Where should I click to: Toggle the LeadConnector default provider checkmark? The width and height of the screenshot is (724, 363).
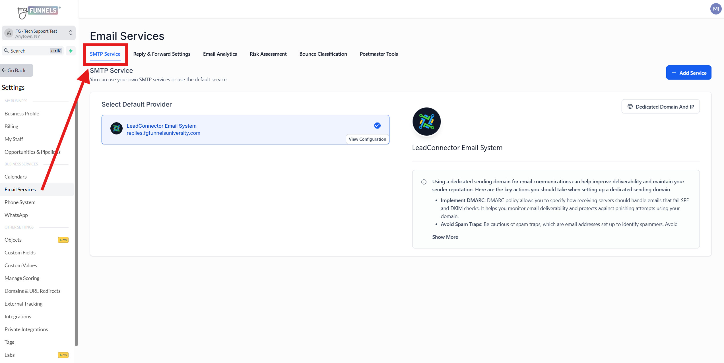point(377,126)
